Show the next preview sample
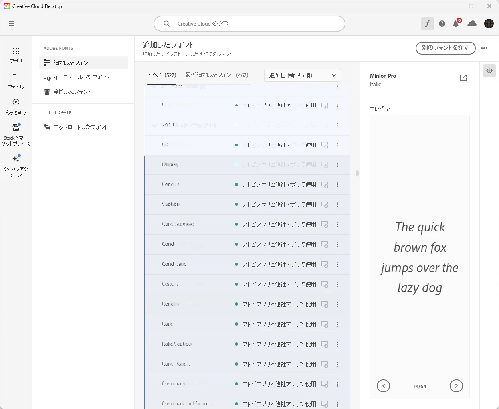499x409 pixels. click(456, 386)
